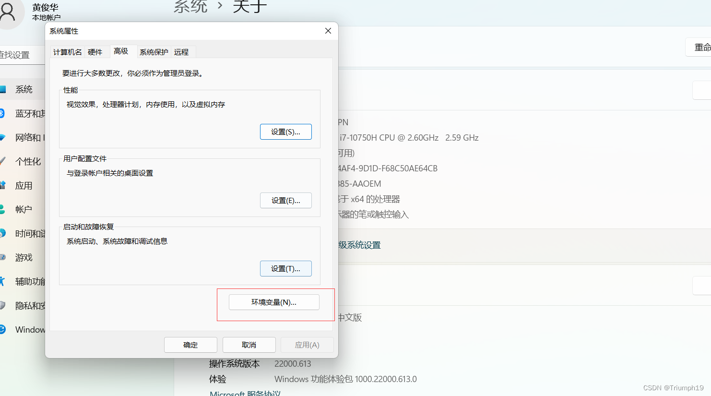Click the accounts person icon in sidebar
Viewport: 711px width, 396px height.
(x=2, y=209)
